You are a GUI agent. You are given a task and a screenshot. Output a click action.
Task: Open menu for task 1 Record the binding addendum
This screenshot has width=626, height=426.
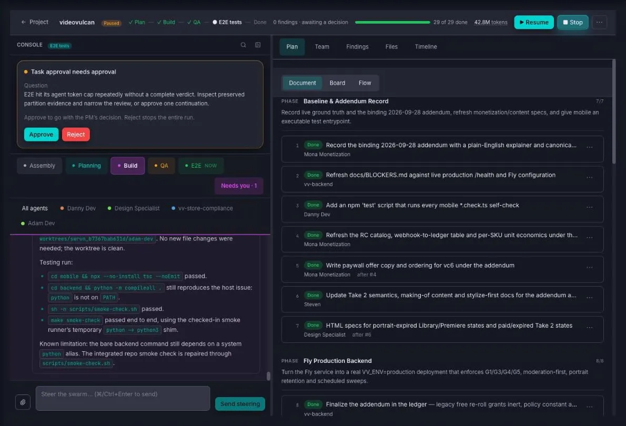[x=589, y=147]
